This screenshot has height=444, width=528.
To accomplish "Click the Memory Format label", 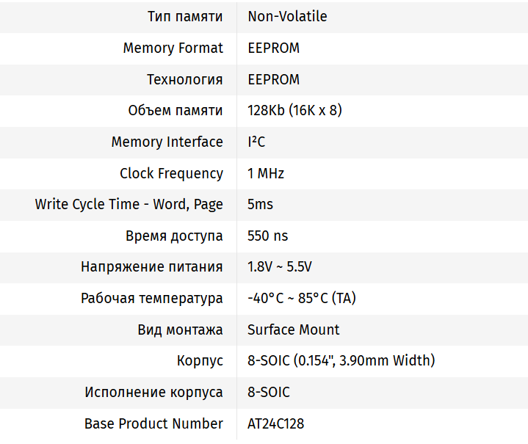I will coord(173,48).
